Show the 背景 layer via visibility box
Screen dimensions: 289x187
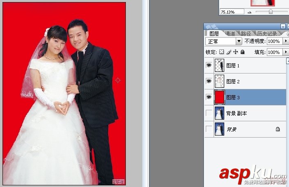click(209, 129)
